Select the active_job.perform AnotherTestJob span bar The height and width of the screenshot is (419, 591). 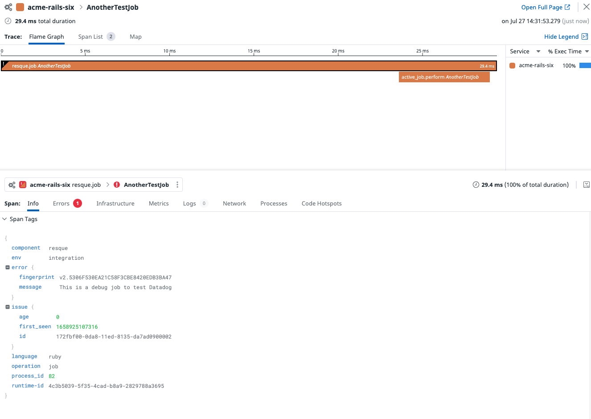tap(444, 77)
